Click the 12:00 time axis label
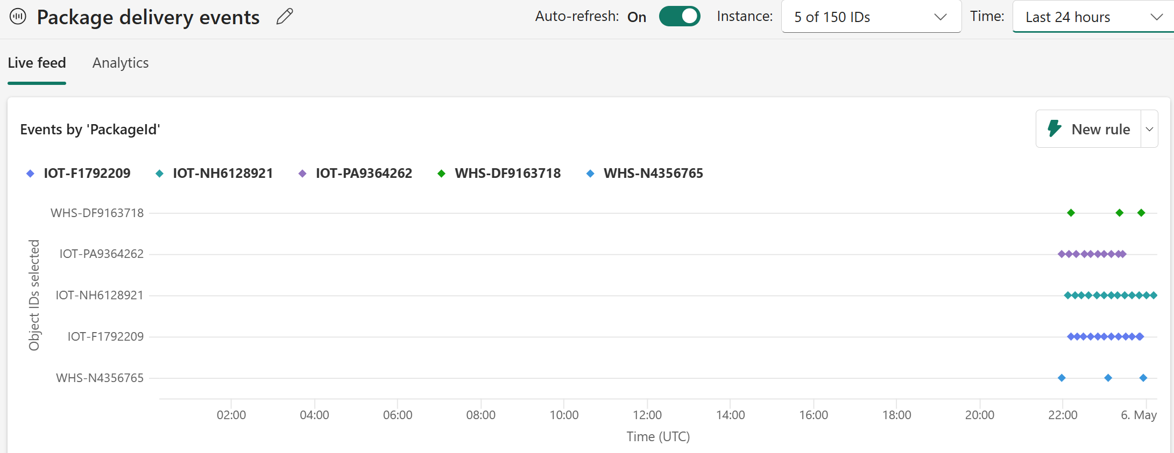 (647, 415)
